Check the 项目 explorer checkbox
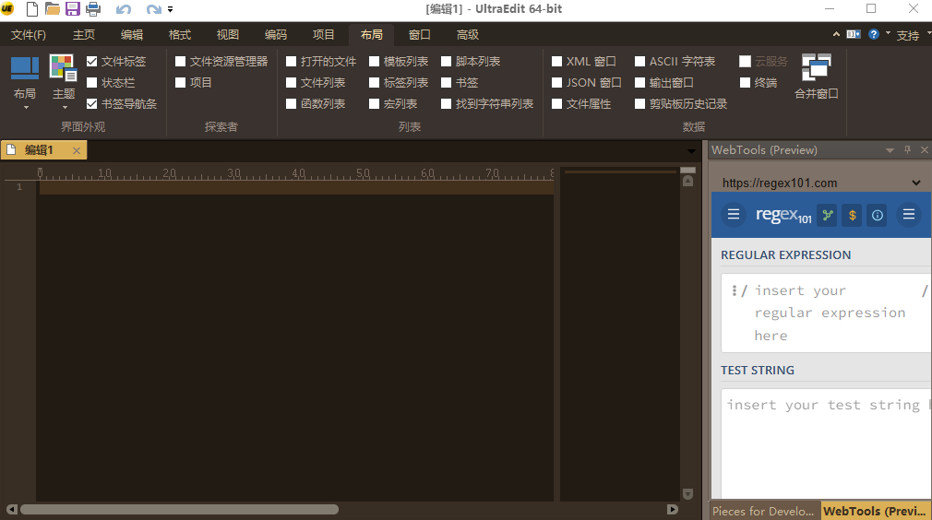The image size is (932, 520). coord(180,82)
